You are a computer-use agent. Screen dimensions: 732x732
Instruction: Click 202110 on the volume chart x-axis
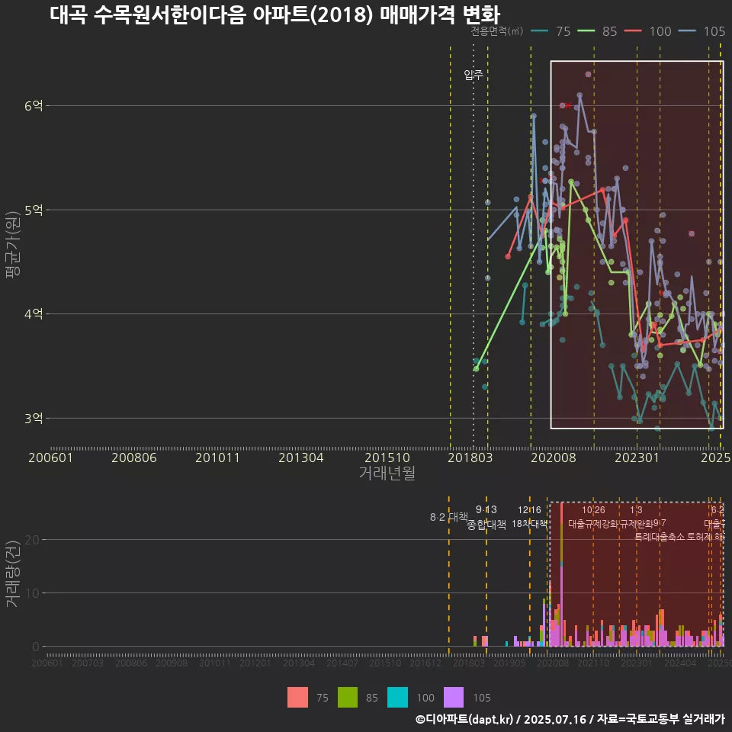(593, 663)
